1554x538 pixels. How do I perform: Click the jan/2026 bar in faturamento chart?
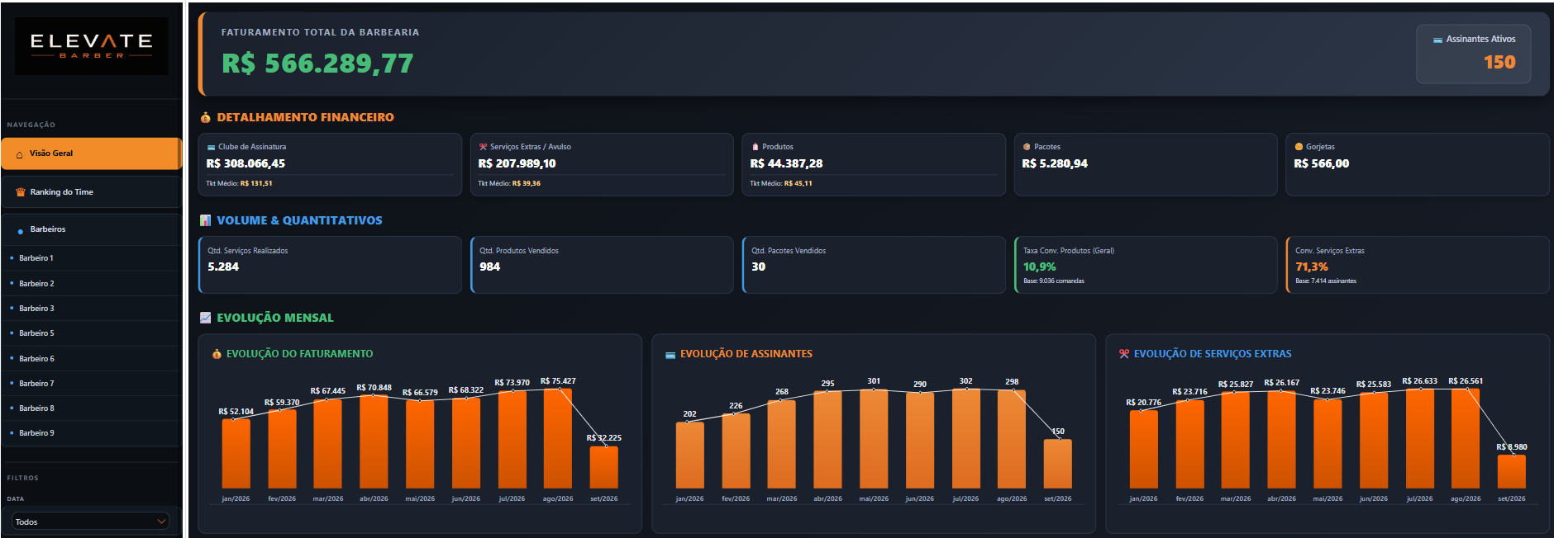(x=236, y=454)
